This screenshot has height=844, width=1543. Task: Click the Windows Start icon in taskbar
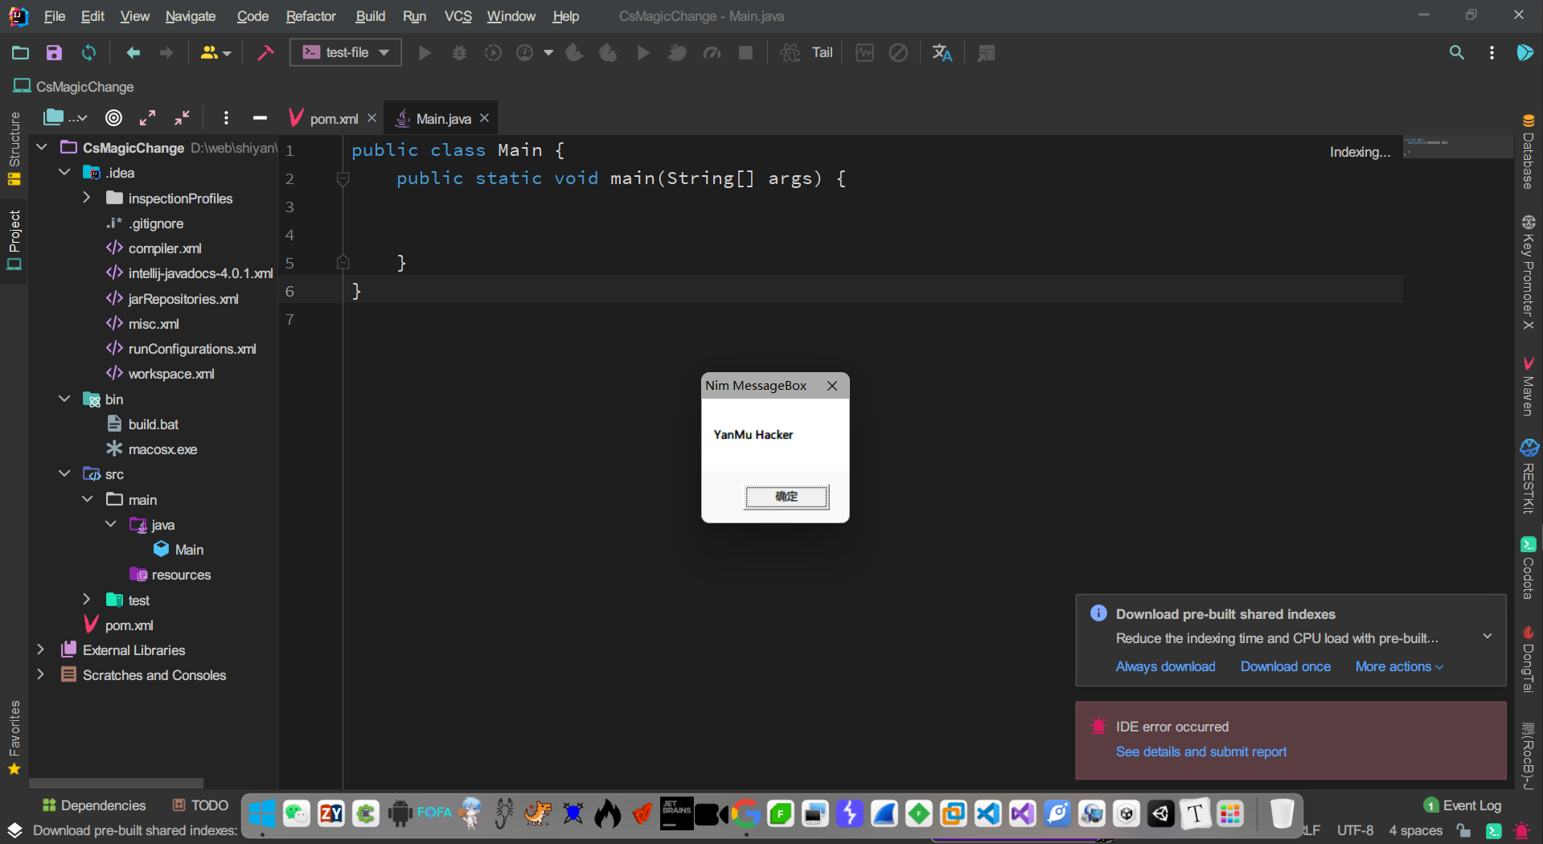coord(261,814)
